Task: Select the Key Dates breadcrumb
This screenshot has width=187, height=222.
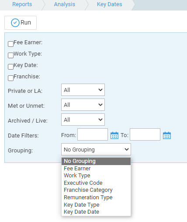Action: tap(110, 4)
